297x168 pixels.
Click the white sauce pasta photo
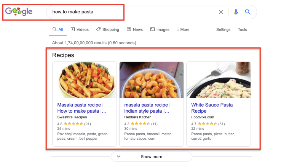tap(218, 80)
